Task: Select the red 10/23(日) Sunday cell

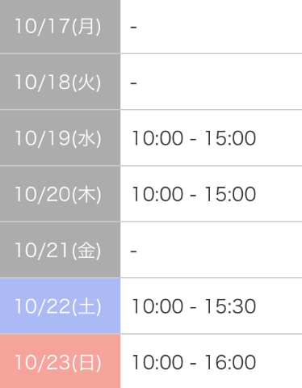Action: tap(60, 361)
